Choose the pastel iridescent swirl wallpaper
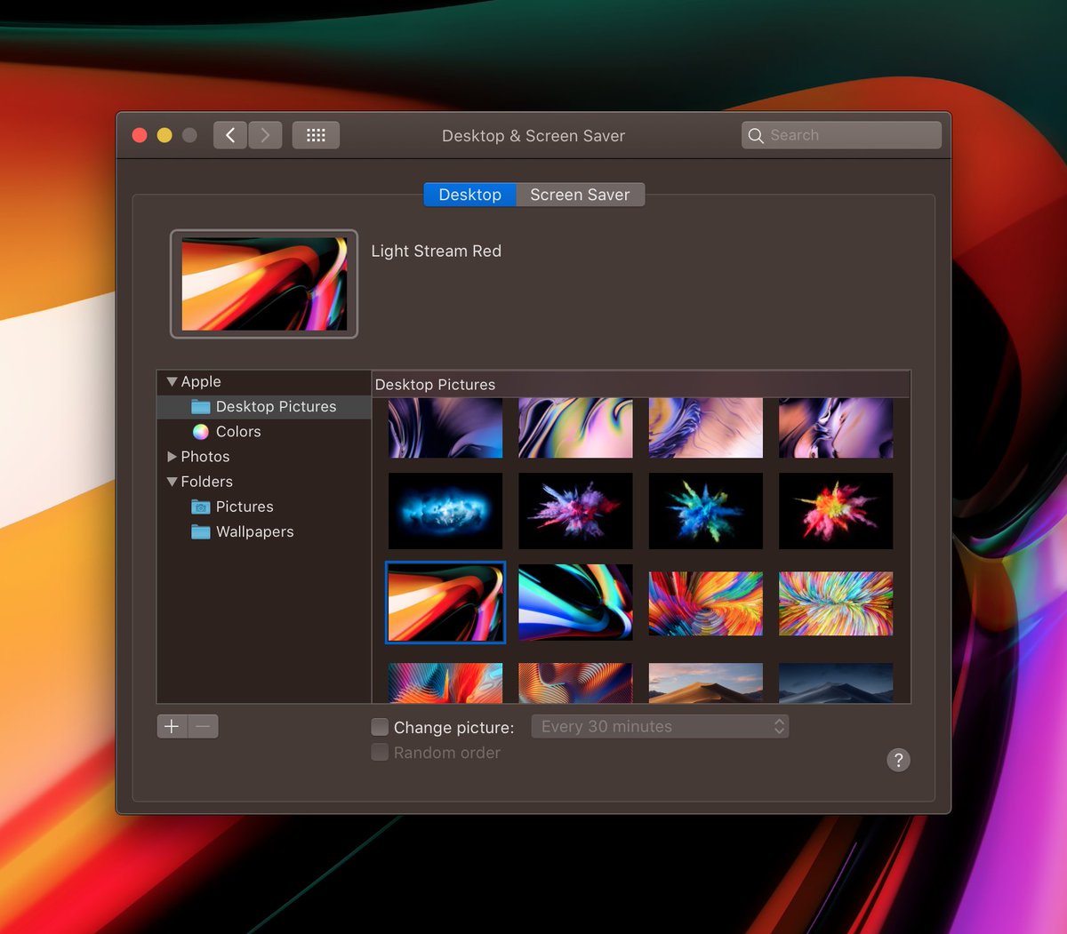 (575, 427)
